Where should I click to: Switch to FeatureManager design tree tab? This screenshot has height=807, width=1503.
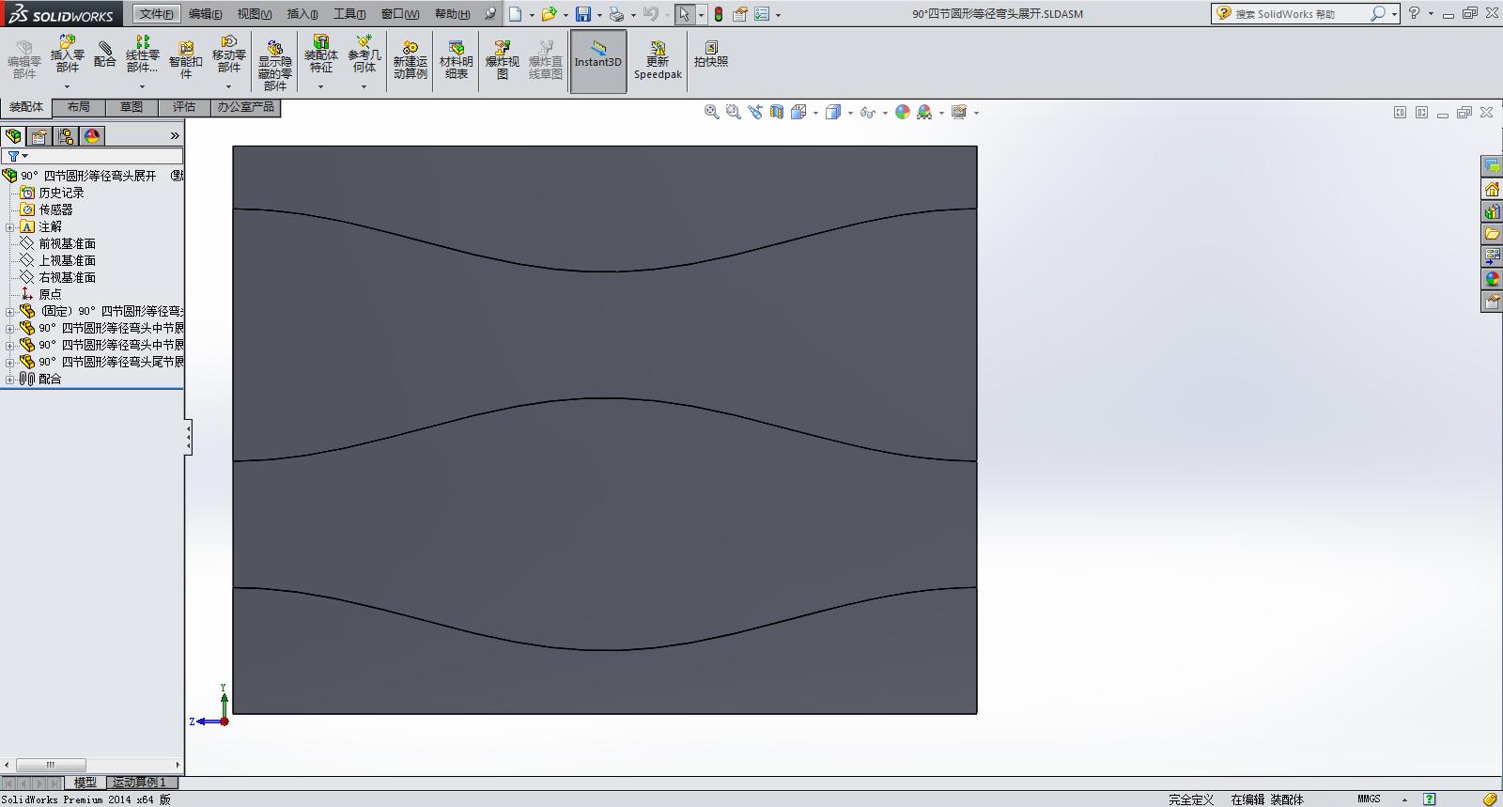[x=13, y=136]
